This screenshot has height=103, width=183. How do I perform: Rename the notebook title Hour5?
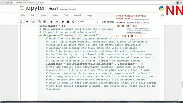(53, 9)
